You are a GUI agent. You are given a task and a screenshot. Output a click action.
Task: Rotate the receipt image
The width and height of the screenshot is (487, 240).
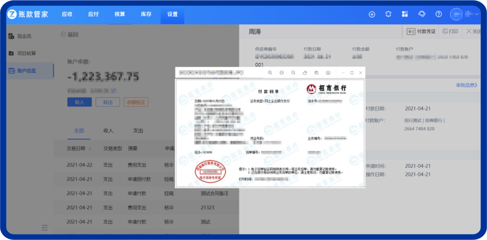tap(305, 73)
